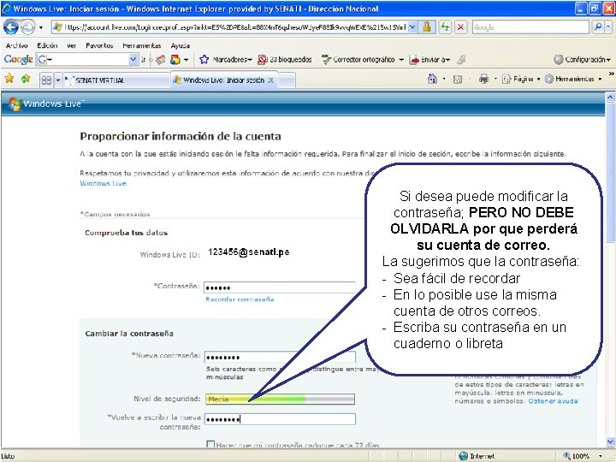Open the Herramientas menu
This screenshot has height=462, width=616.
tap(142, 45)
